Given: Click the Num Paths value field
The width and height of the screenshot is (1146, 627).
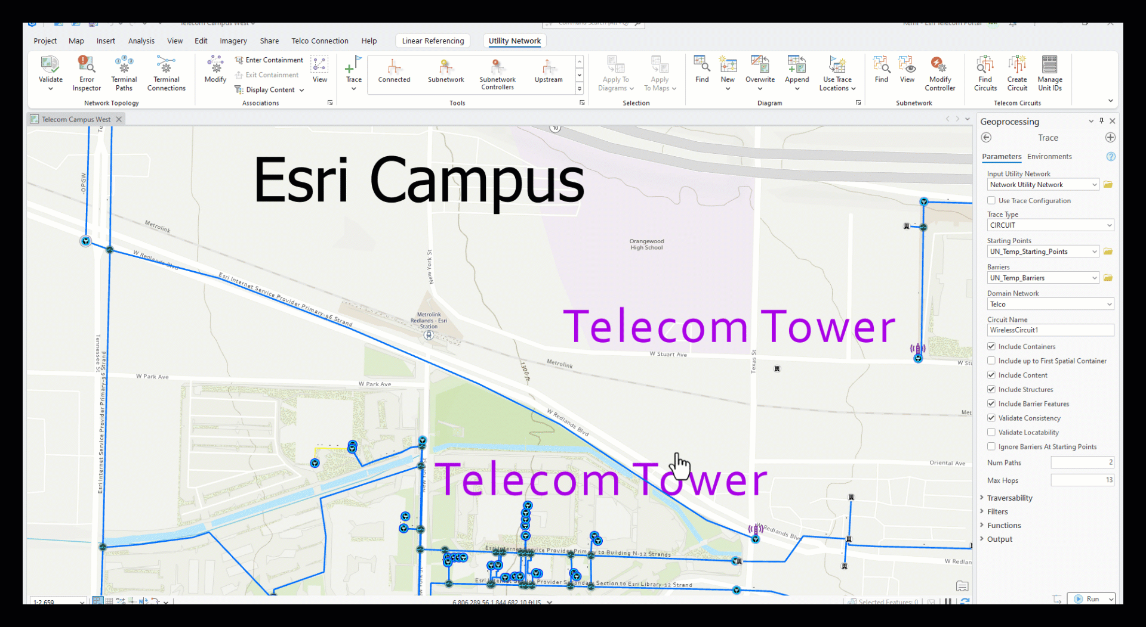Looking at the screenshot, I should click(x=1082, y=463).
